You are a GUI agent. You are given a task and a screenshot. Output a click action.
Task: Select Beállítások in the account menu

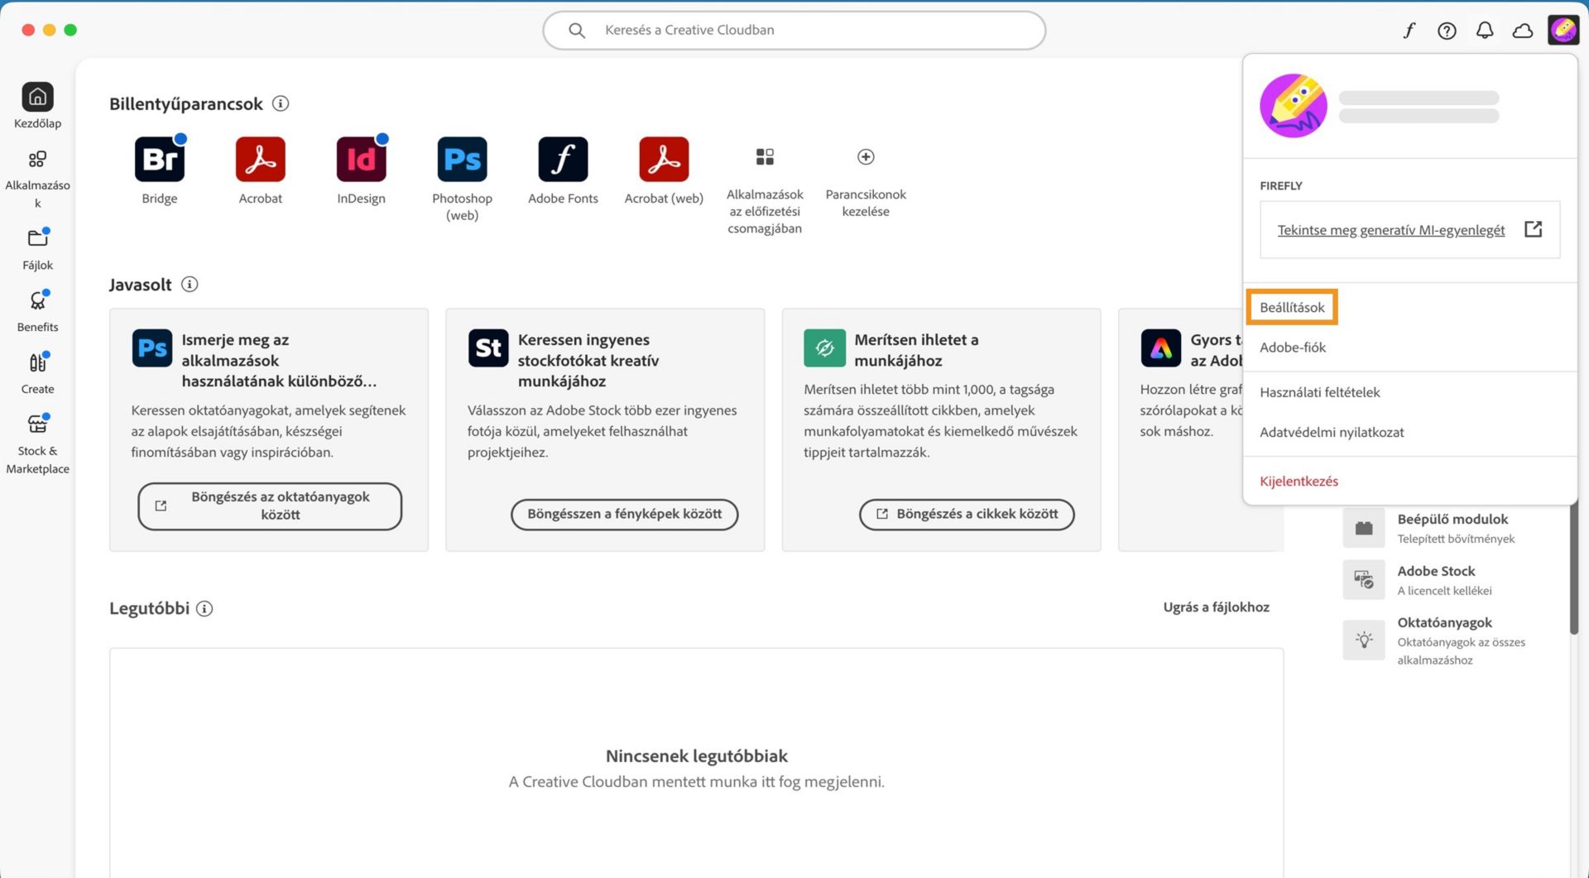1291,306
